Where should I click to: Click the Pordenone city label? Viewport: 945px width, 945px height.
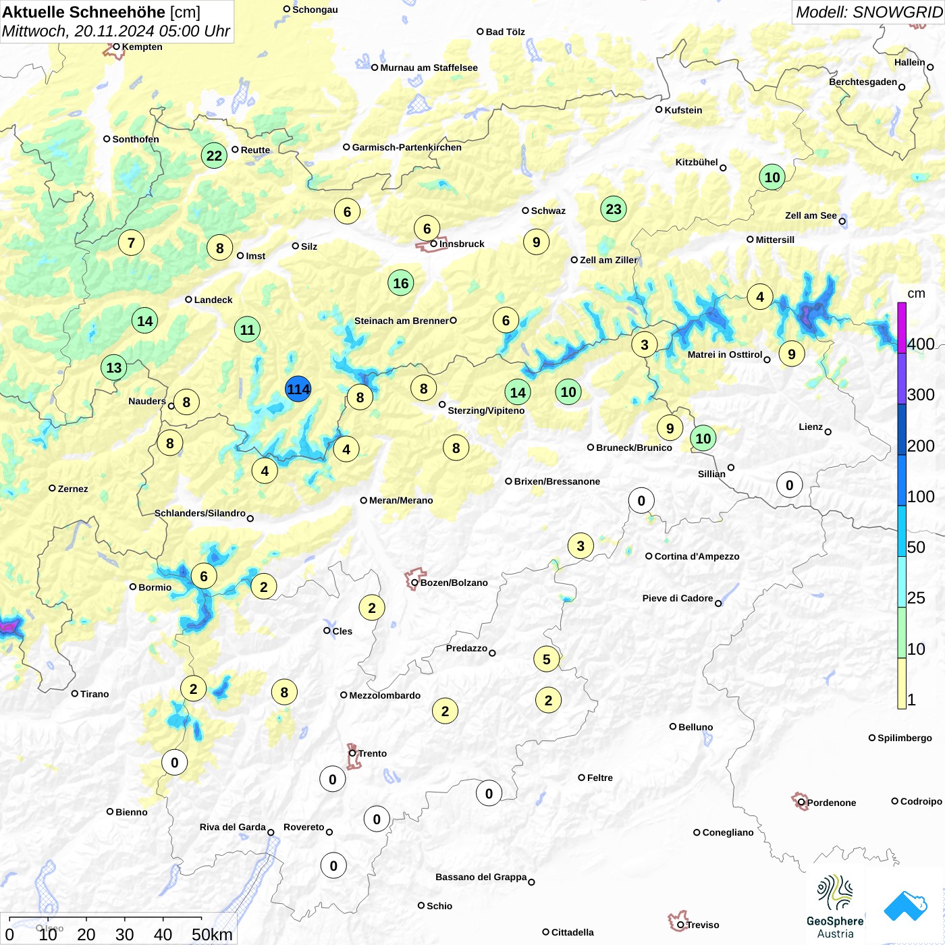coord(832,803)
